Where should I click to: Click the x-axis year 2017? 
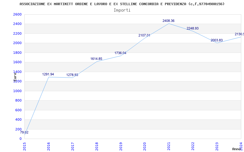[x=73, y=147]
